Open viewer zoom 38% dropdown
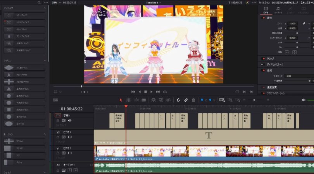 coord(60,3)
